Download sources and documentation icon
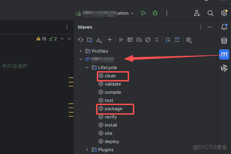Viewport: 231px width, 154px height. [99, 40]
